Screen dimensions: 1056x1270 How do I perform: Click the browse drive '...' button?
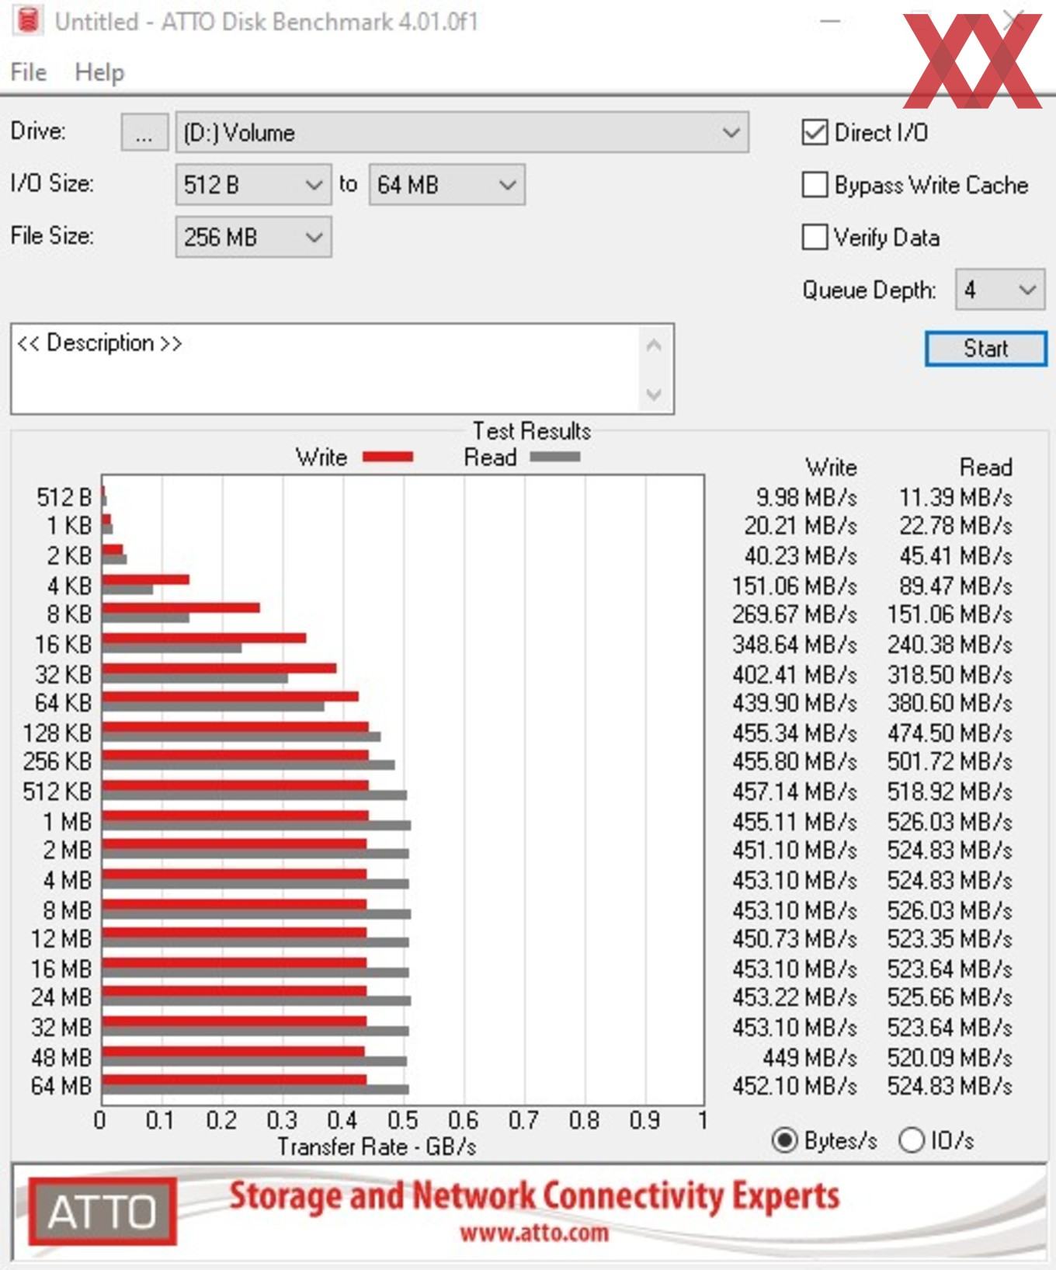[144, 133]
